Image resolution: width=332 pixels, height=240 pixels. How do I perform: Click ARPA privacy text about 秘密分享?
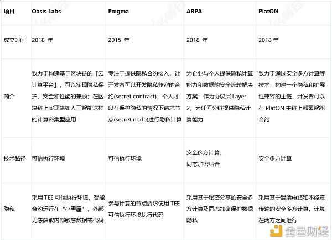[x=220, y=209]
